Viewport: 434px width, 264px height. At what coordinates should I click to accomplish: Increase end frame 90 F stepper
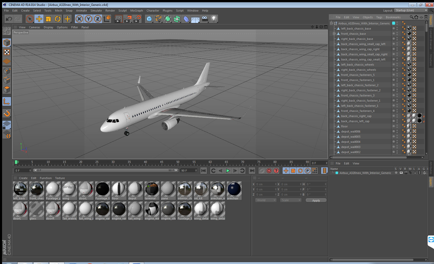pyautogui.click(x=196, y=170)
